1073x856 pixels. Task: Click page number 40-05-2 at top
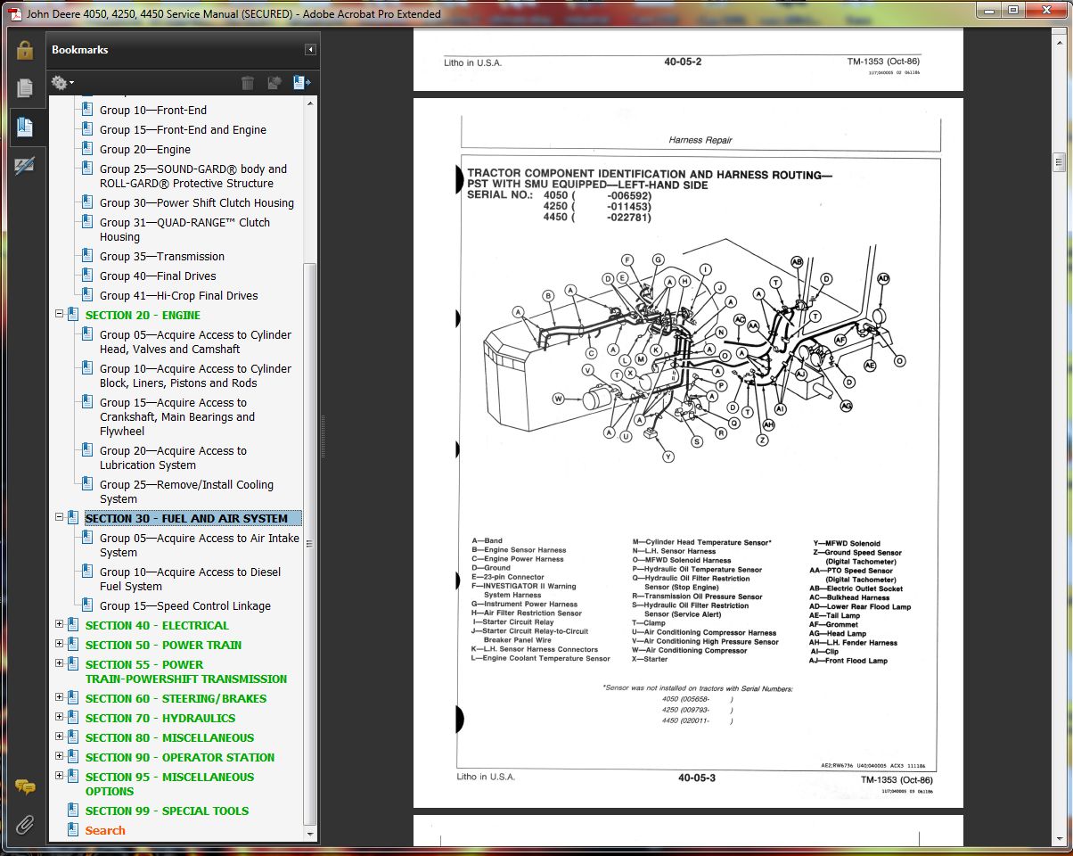[x=683, y=62]
